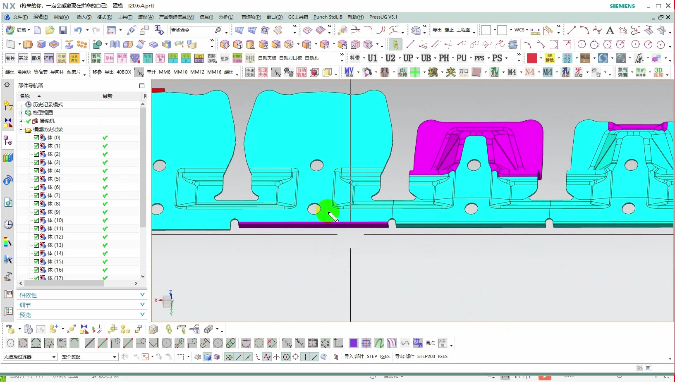Open the PressUG V5.1 menu
The image size is (675, 382).
tap(383, 17)
